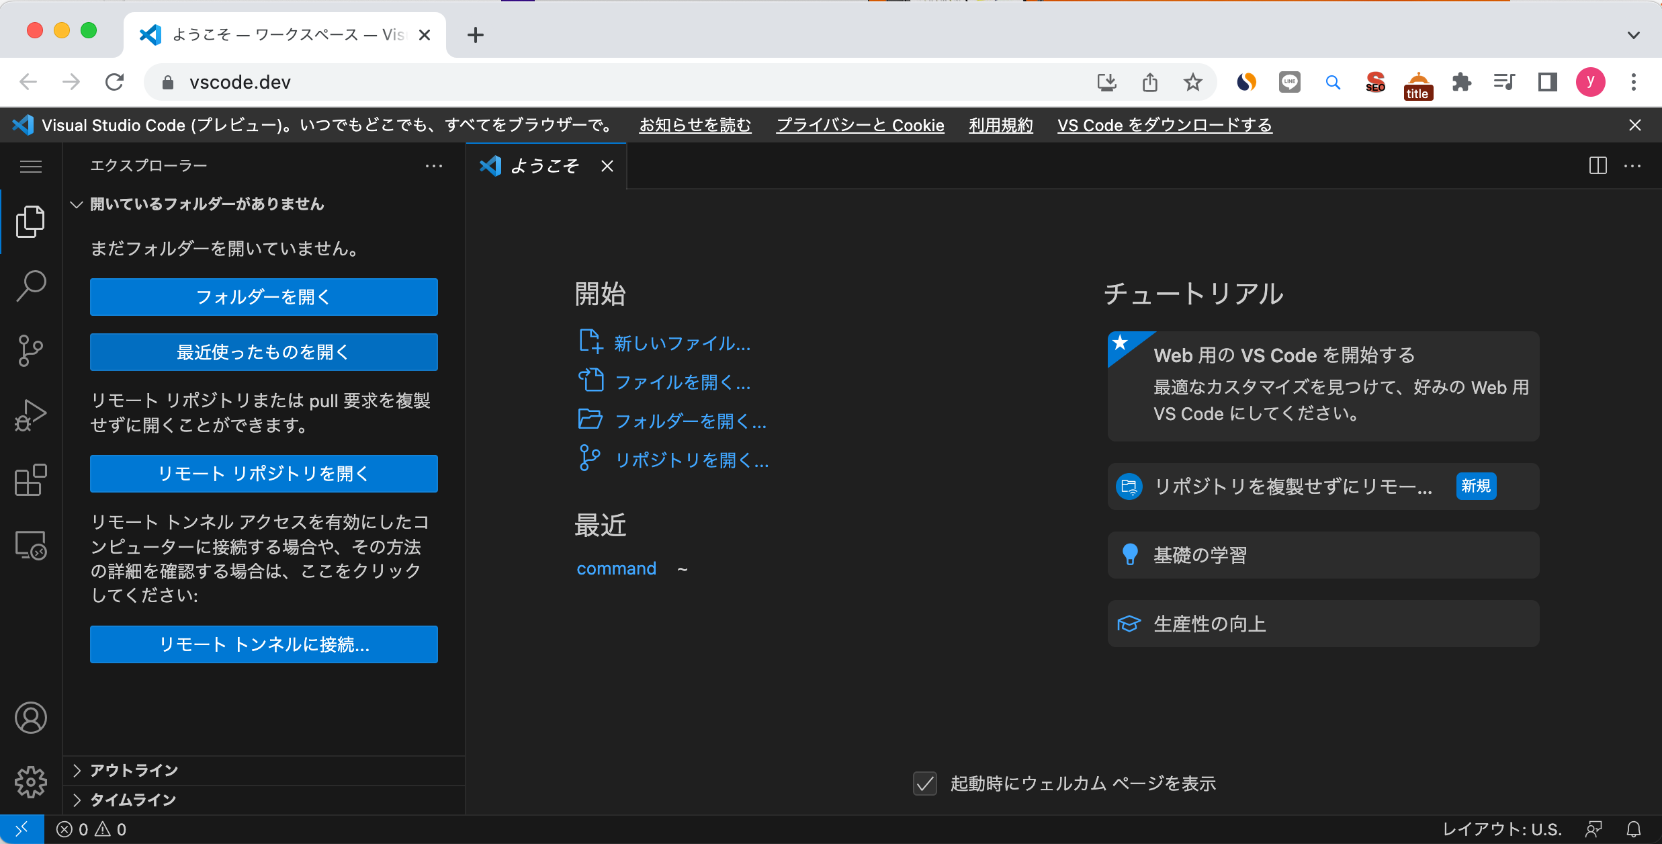Open the LINE extension icon
This screenshot has width=1662, height=844.
pyautogui.click(x=1289, y=82)
